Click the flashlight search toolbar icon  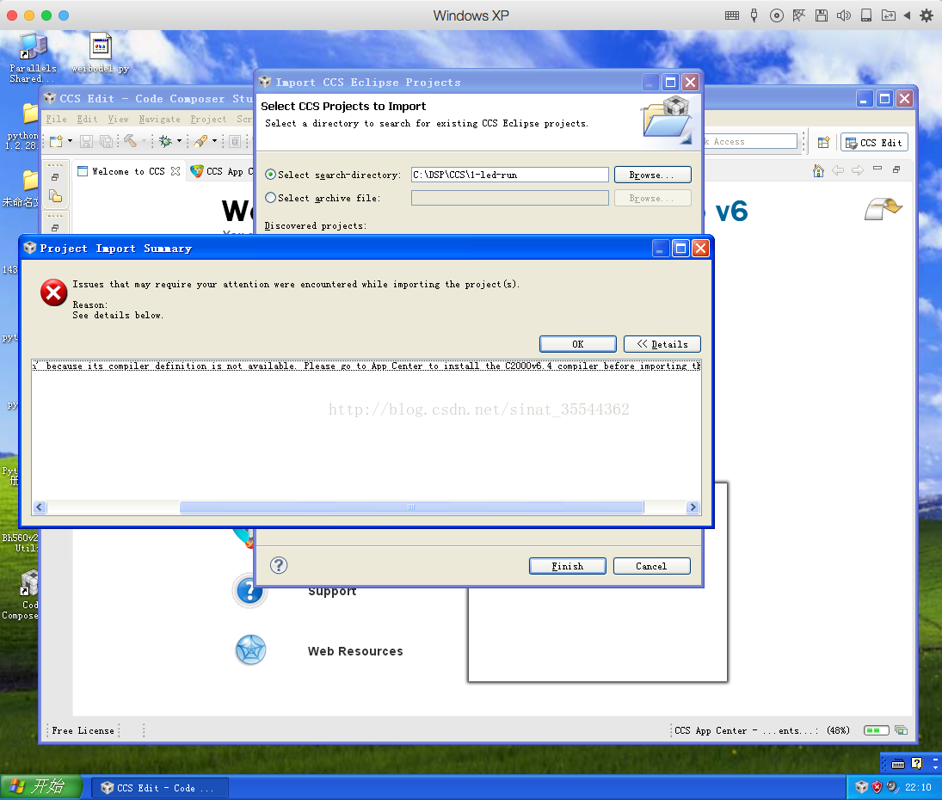[200, 141]
